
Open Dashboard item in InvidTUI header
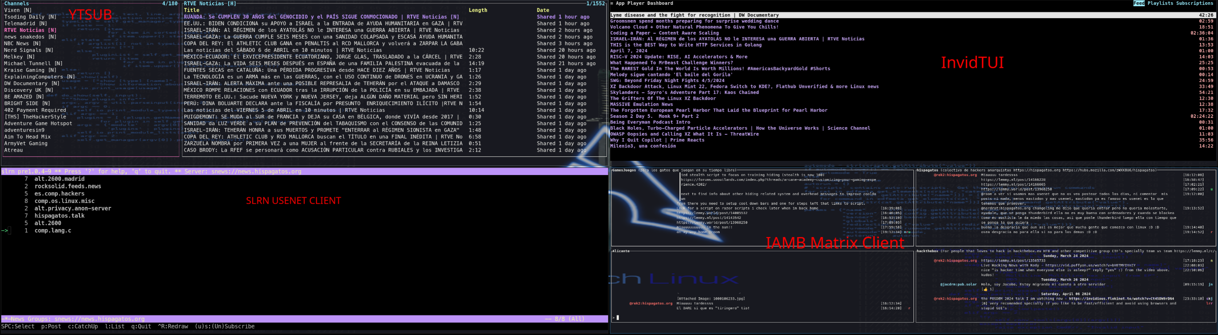pyautogui.click(x=662, y=3)
